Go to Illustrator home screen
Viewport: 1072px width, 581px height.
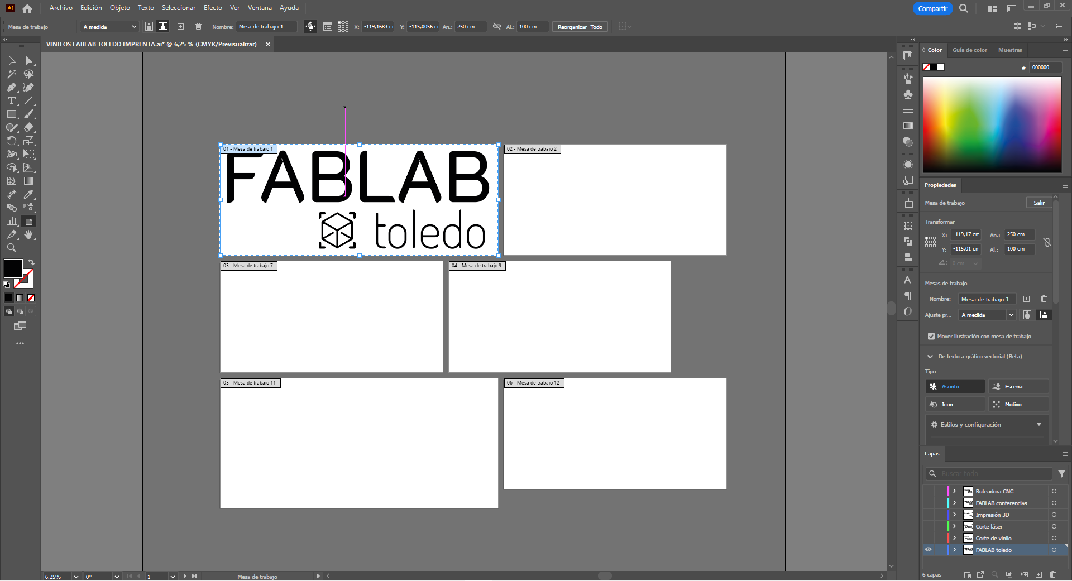tap(27, 8)
